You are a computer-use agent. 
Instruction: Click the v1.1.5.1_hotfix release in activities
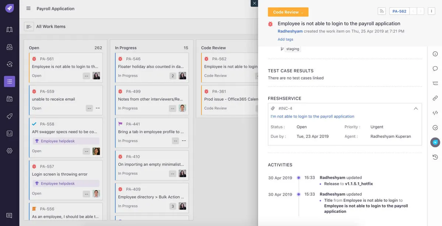point(359,184)
